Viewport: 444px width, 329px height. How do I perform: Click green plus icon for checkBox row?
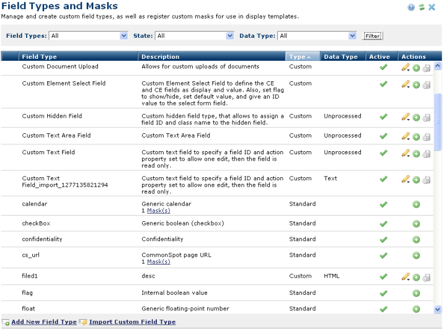(416, 224)
